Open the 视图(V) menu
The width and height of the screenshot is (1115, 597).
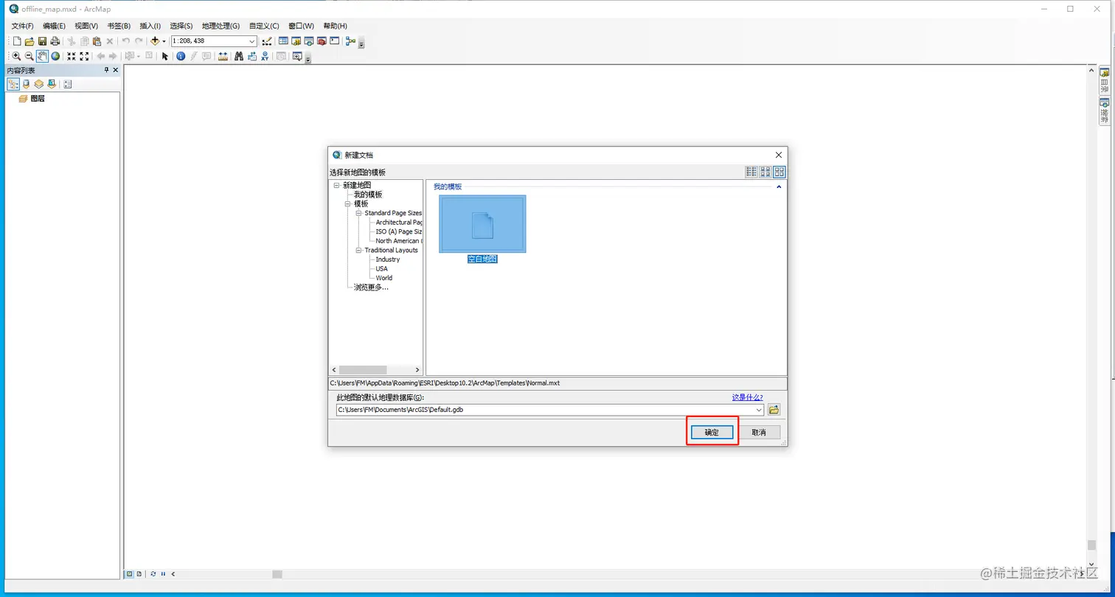coord(86,26)
